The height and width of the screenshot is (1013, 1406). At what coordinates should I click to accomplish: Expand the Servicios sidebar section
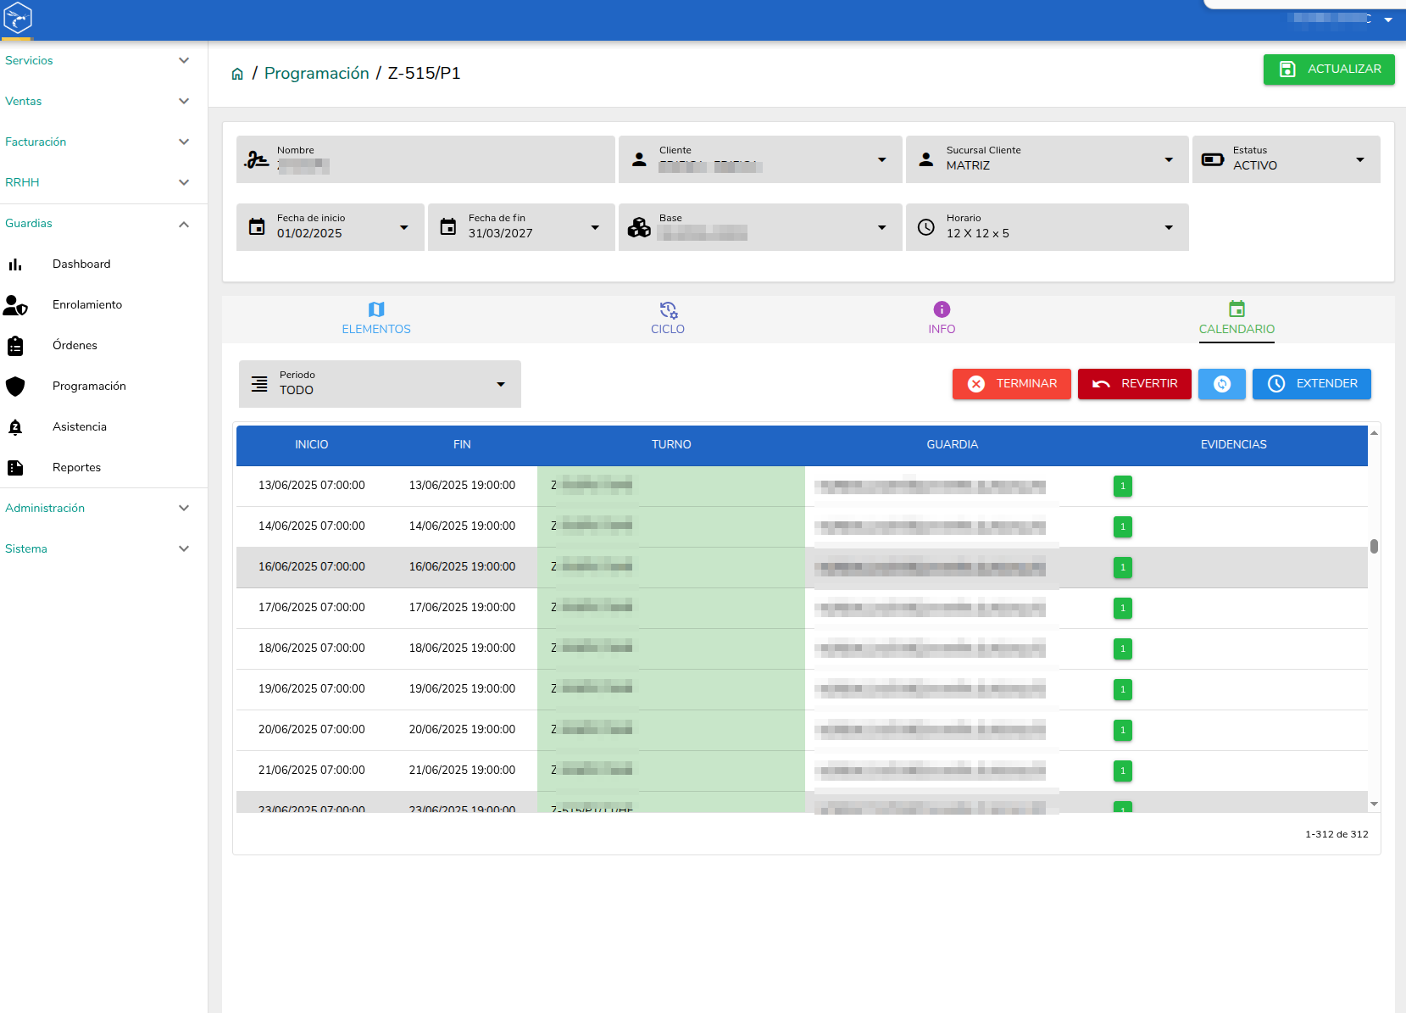point(103,61)
